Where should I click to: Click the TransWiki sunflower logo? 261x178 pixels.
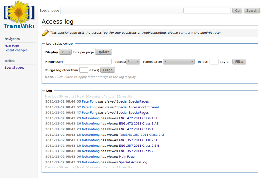coord(19,15)
